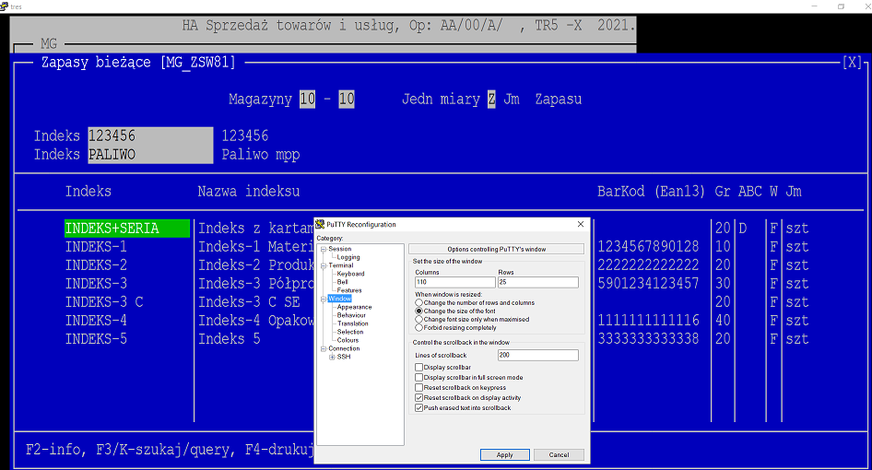
Task: Uncheck 'Push erased text into scrollback'
Action: click(x=463, y=407)
